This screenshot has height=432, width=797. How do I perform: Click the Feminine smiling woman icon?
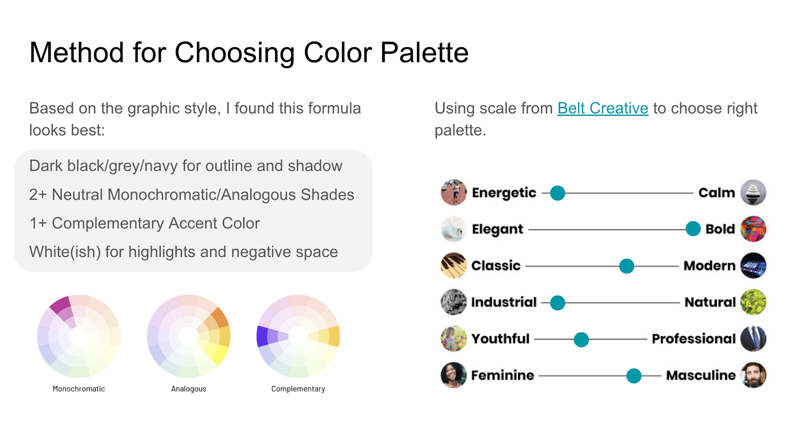(453, 375)
